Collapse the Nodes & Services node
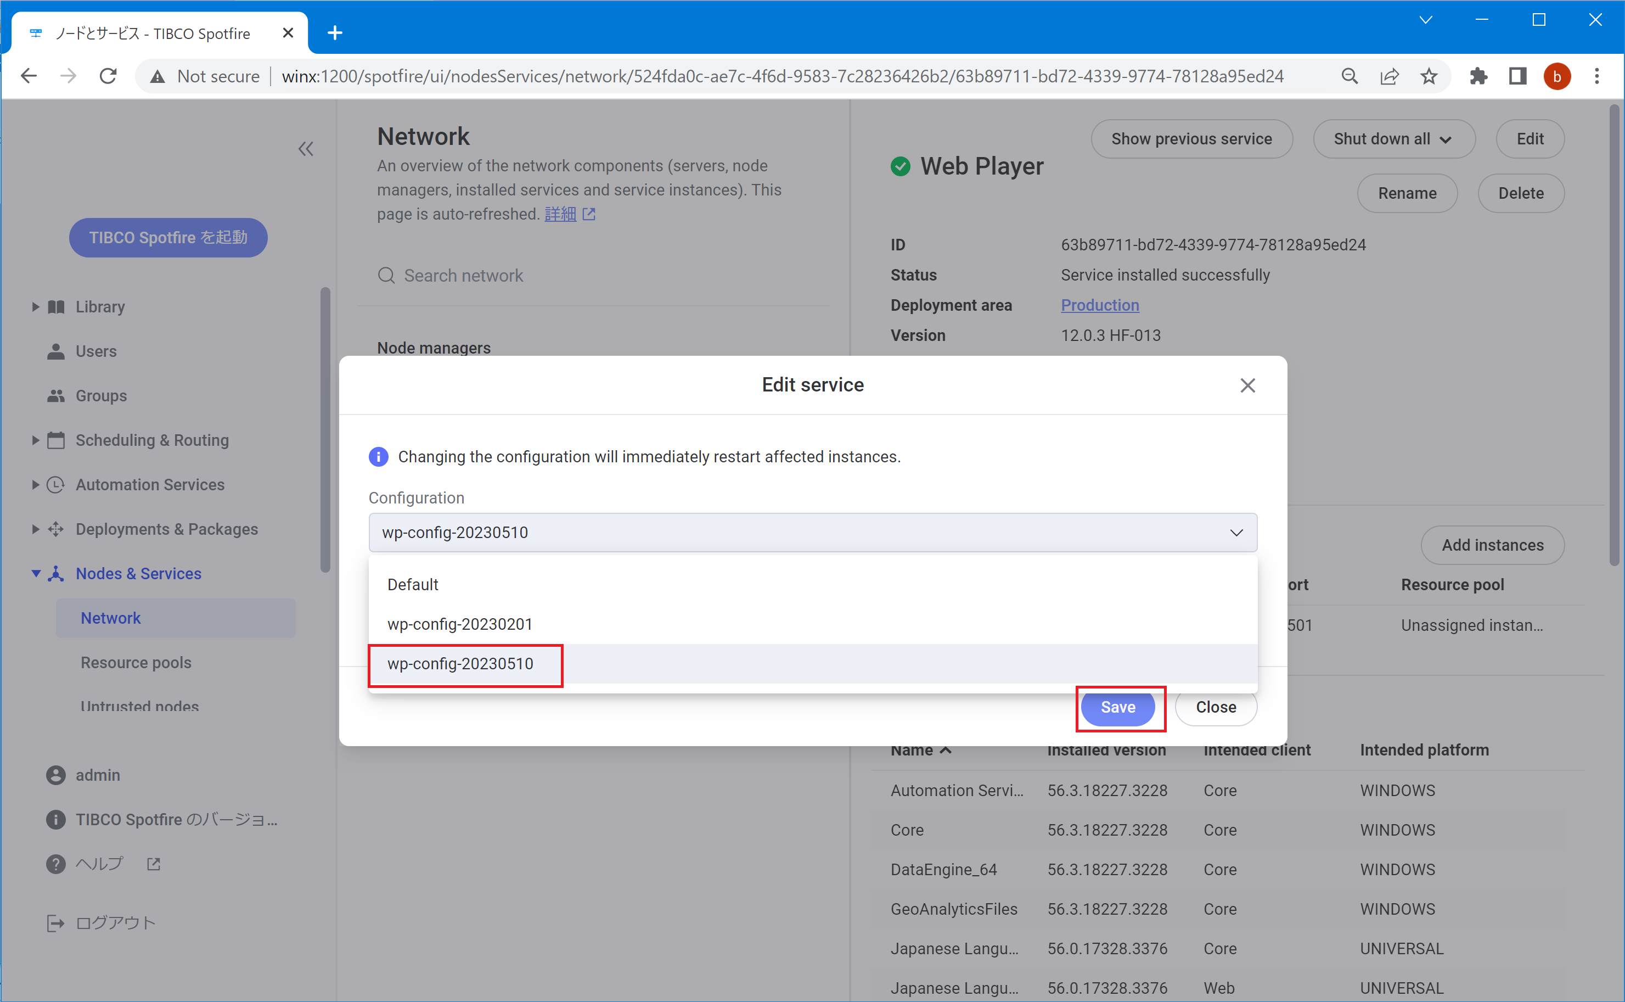Screen dimensions: 1625x1002 pos(35,573)
